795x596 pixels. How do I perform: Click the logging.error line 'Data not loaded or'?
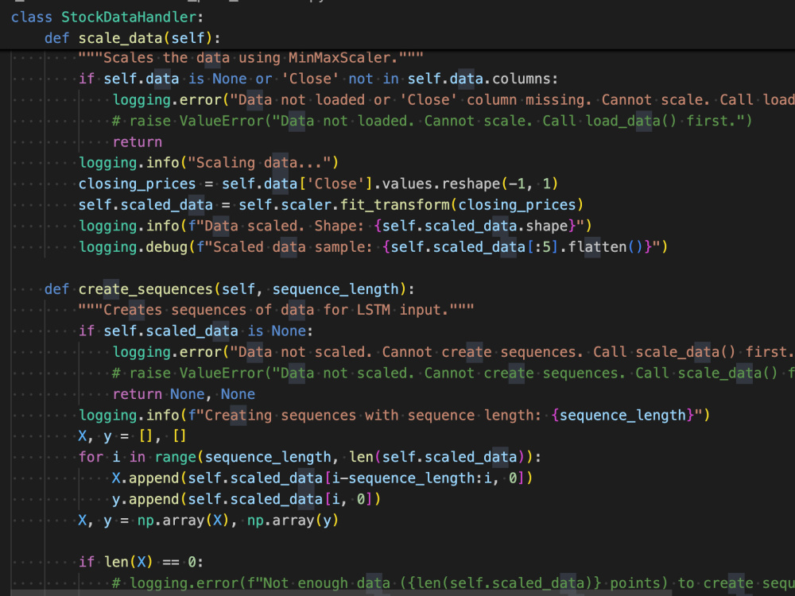pyautogui.click(x=453, y=100)
